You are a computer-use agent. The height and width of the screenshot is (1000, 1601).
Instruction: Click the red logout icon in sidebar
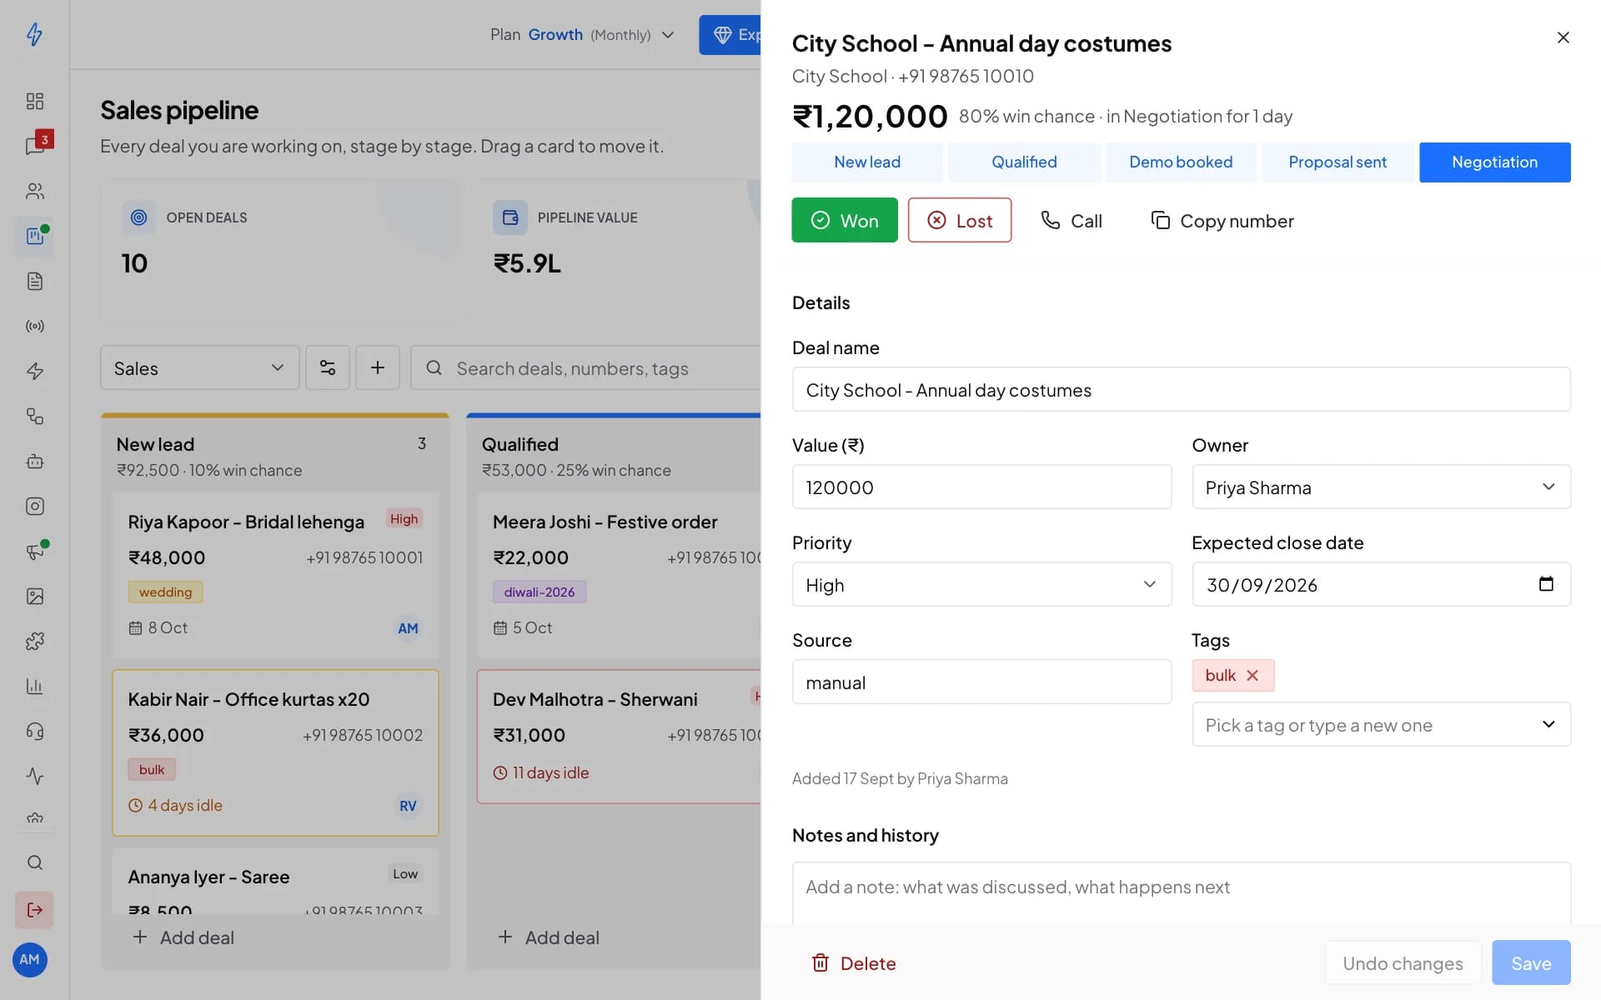pyautogui.click(x=34, y=909)
